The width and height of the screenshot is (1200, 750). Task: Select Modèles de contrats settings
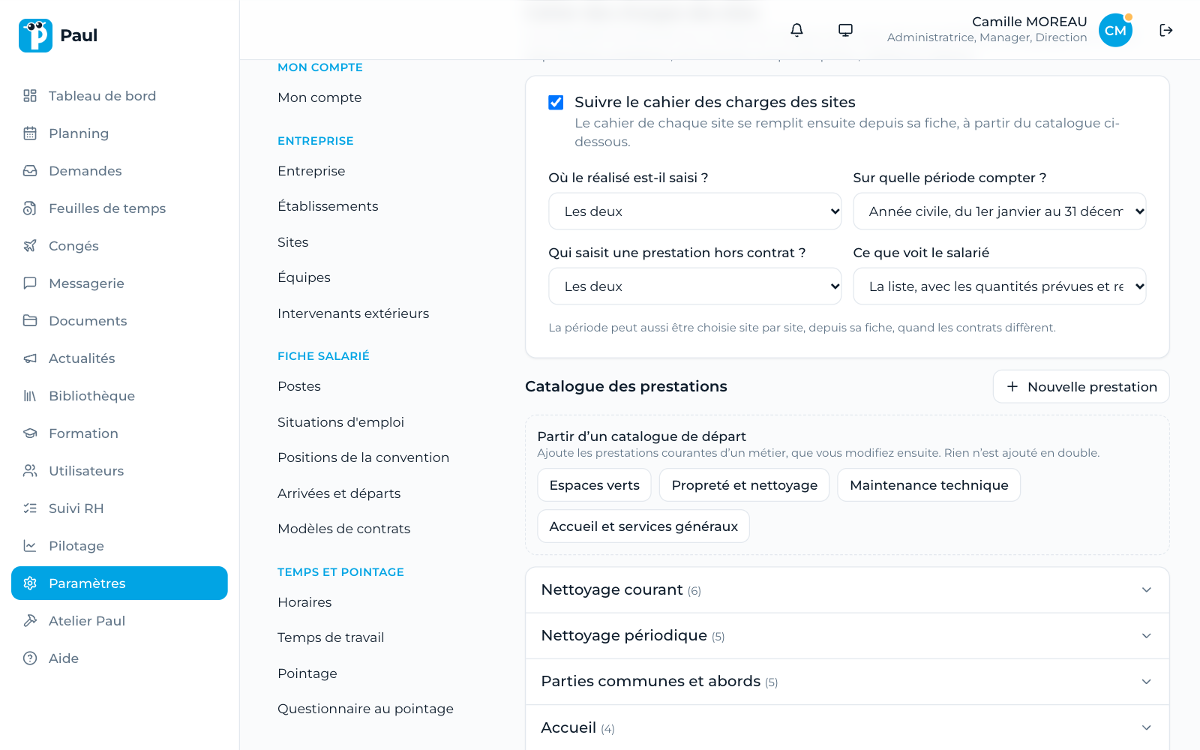344,529
